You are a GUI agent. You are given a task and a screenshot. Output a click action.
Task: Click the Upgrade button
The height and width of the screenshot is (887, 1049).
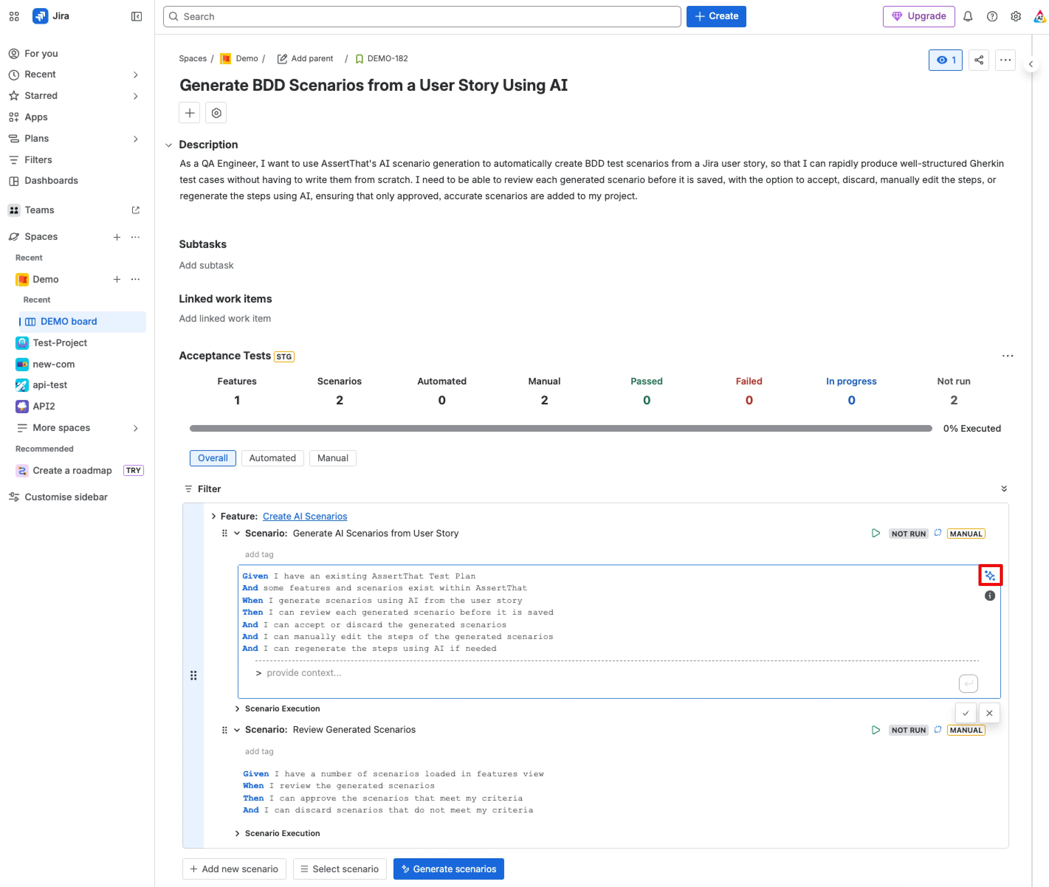coord(919,16)
